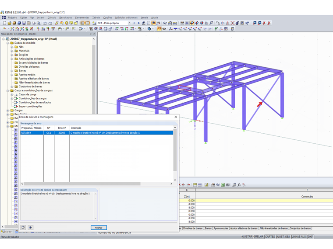Viewport: 333px width, 249px height.
Task: Click the Fechar button
Action: point(99,228)
